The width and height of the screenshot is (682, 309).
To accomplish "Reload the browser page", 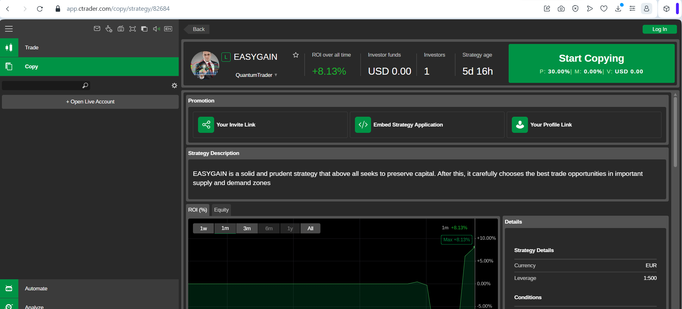I will click(40, 9).
